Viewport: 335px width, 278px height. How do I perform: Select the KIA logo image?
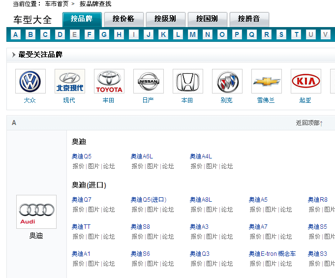click(x=305, y=81)
